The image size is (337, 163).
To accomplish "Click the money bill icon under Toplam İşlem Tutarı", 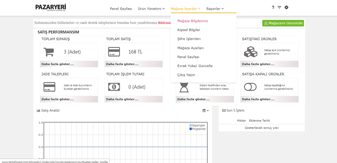I will [x=114, y=87].
